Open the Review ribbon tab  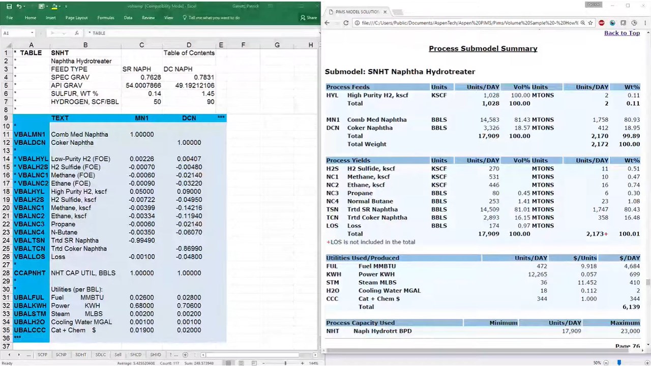click(149, 18)
